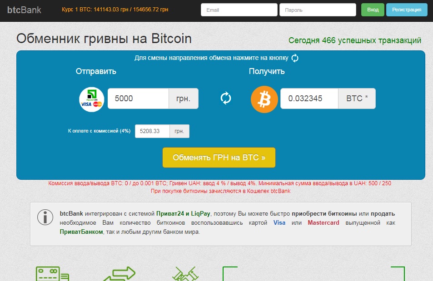The width and height of the screenshot is (433, 281).
Task: Click the green handshake icon
Action: [185, 274]
